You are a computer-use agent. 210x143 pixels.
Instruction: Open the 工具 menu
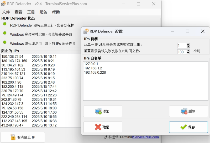(x=31, y=12)
